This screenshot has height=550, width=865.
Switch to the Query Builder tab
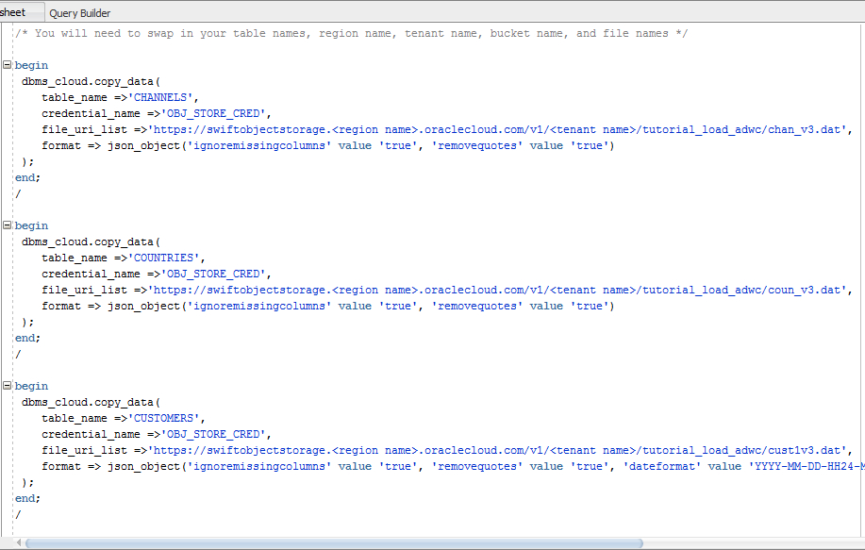tap(79, 13)
